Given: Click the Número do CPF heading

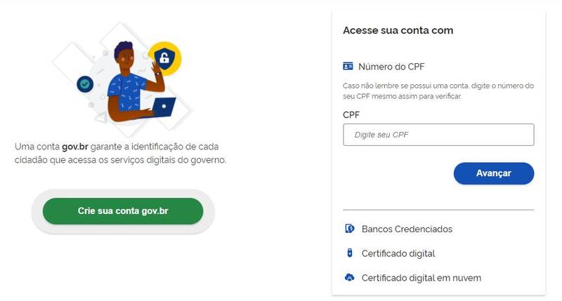Looking at the screenshot, I should (x=391, y=67).
